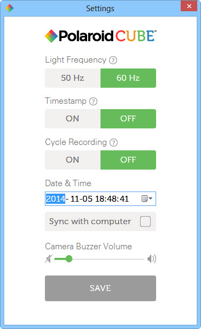This screenshot has height=329, width=201.
Task: Click the Light Frequency help icon
Action: (113, 60)
